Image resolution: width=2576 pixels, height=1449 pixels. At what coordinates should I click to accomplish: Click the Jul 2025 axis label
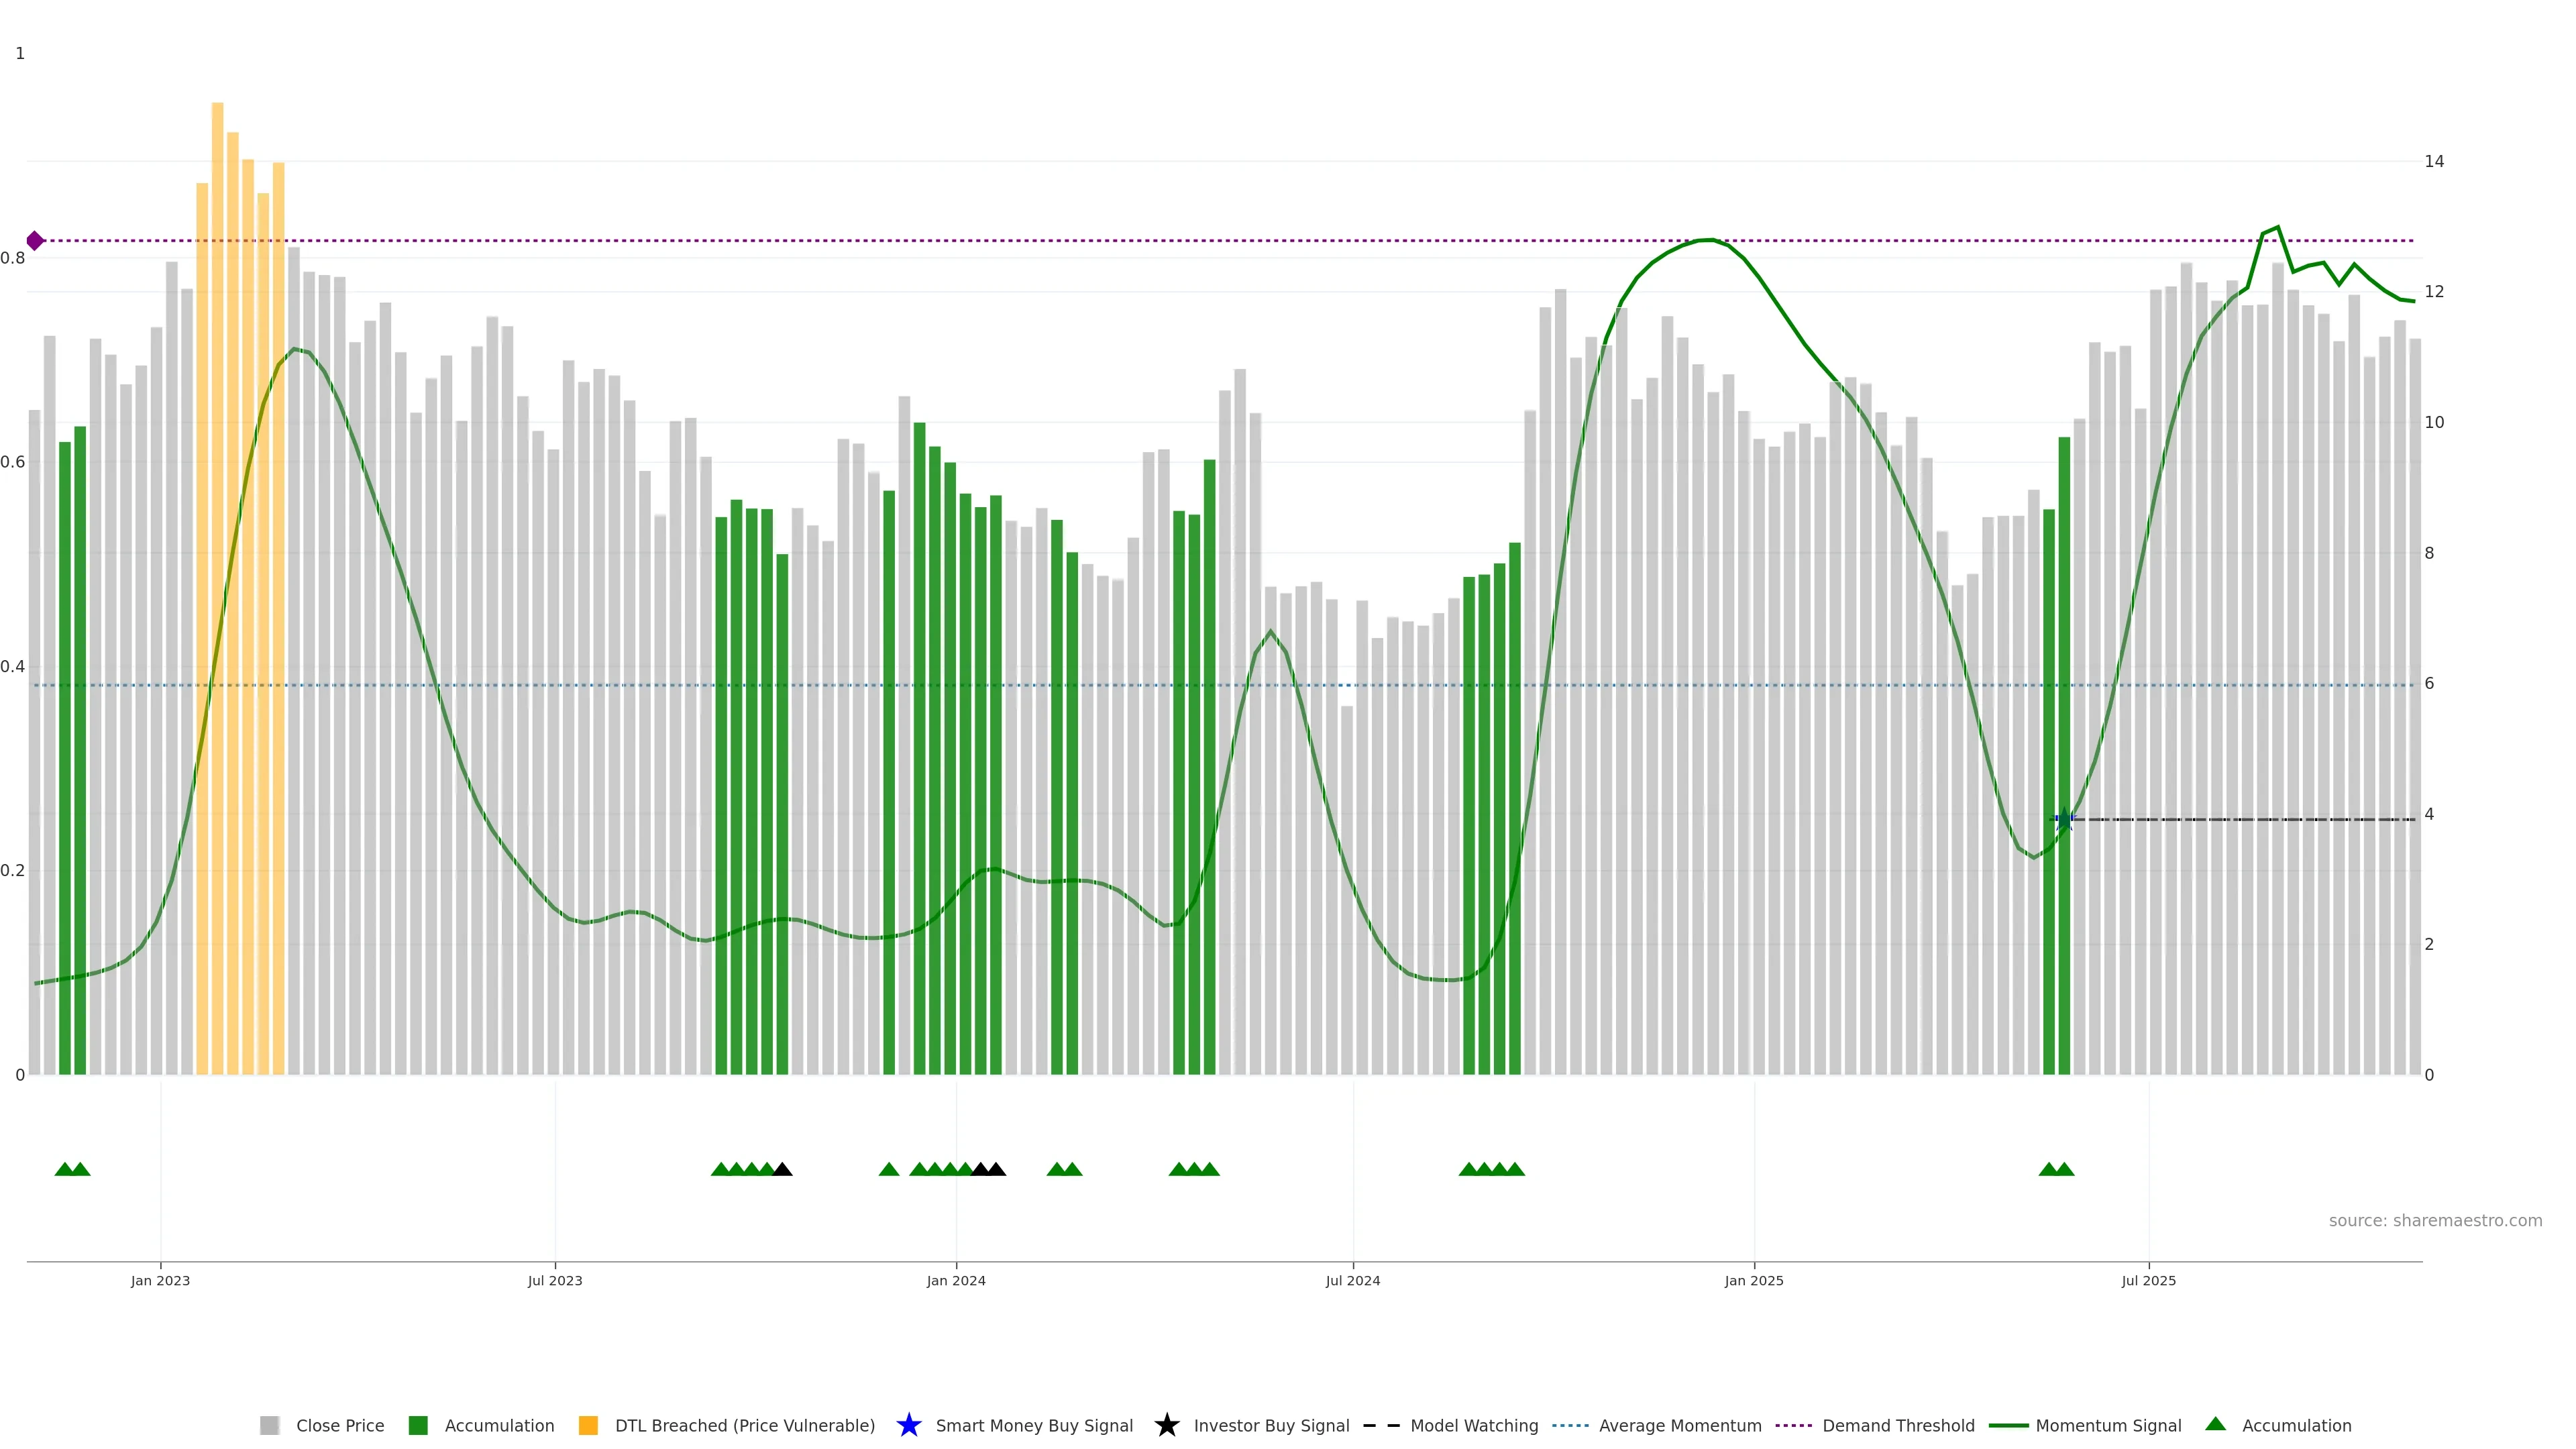pyautogui.click(x=2148, y=1280)
